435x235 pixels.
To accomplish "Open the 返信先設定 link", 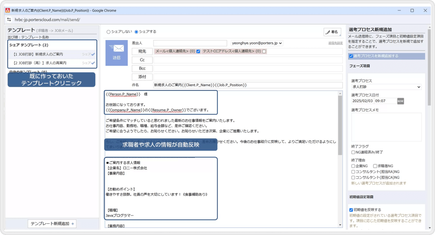I will pos(335,43).
